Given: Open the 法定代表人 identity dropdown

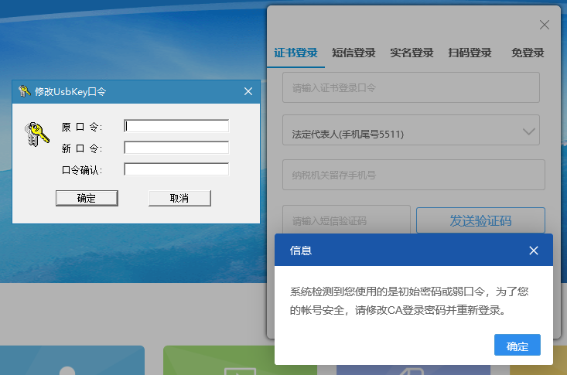Looking at the screenshot, I should coord(411,130).
